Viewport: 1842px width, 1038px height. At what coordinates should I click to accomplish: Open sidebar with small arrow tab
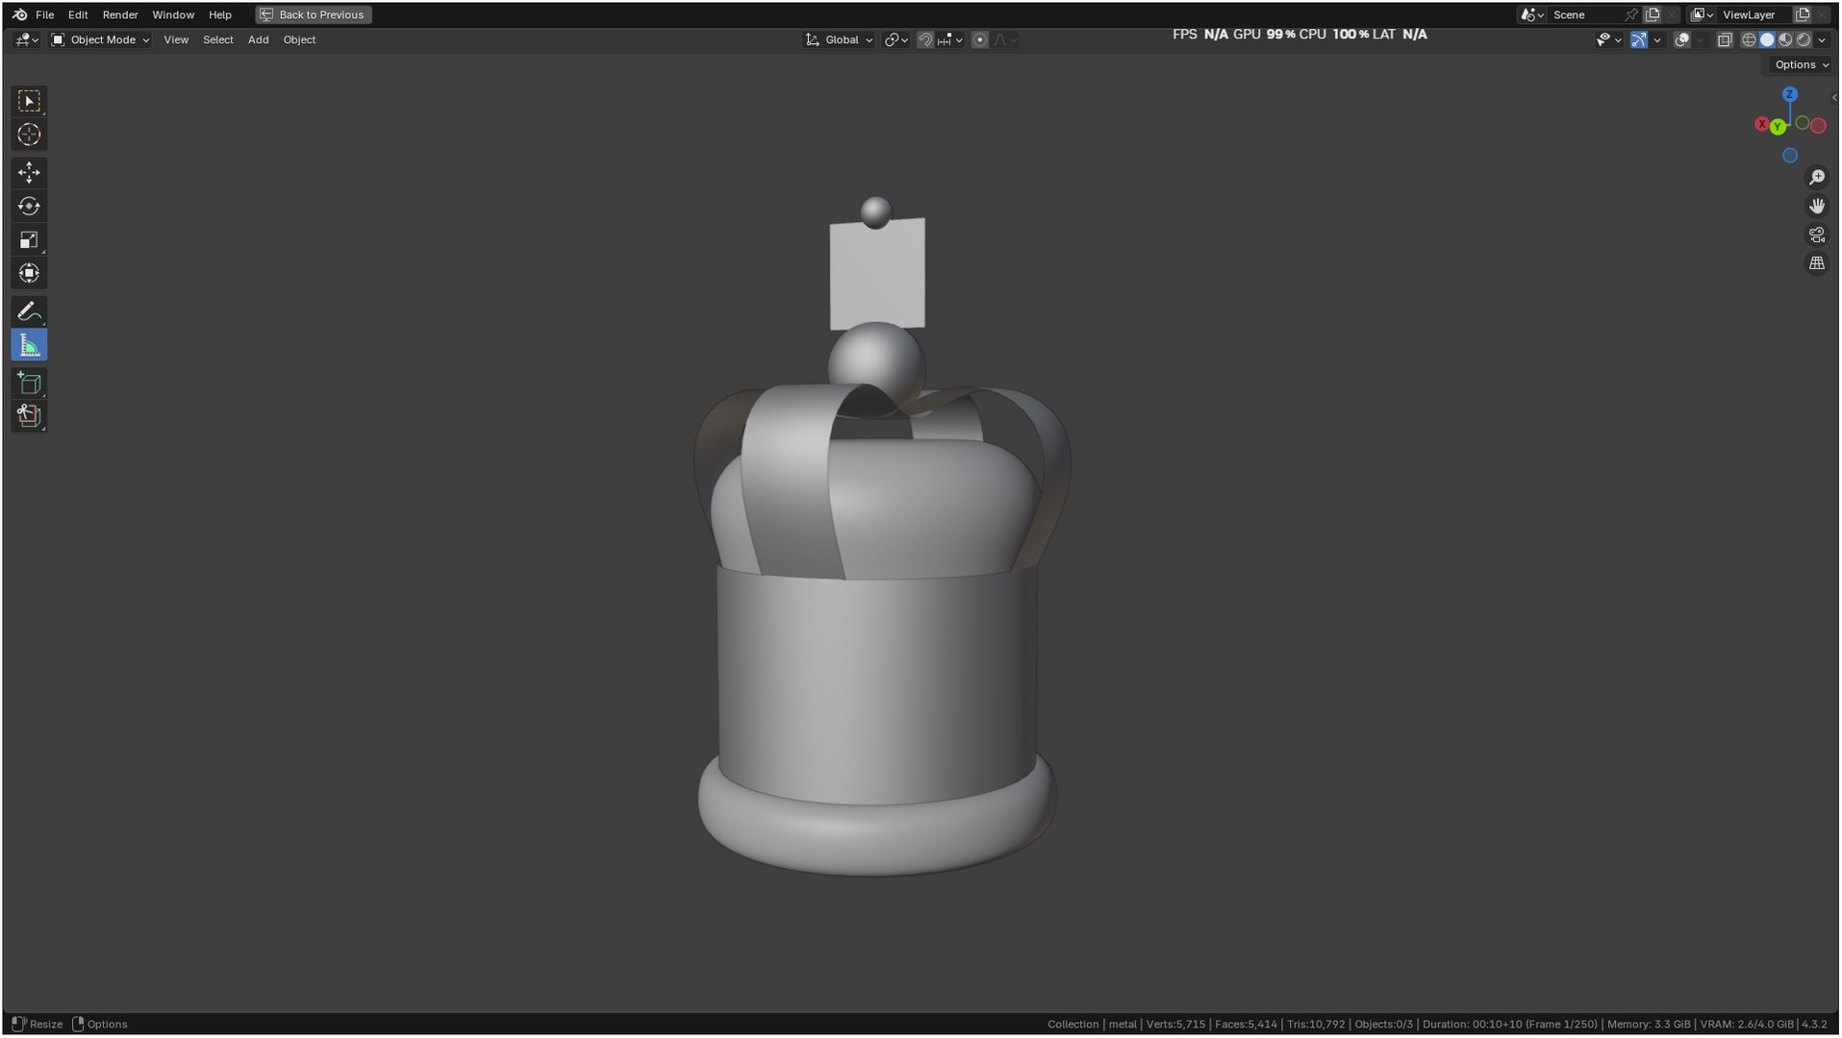[x=1834, y=98]
